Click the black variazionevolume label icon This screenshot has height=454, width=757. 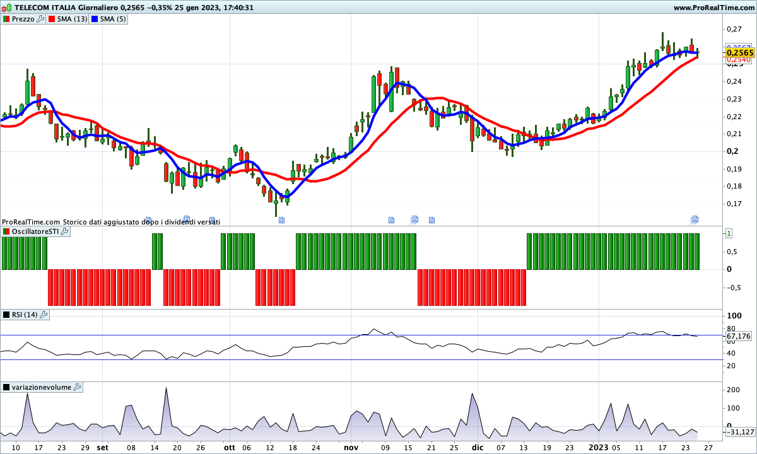pos(6,387)
